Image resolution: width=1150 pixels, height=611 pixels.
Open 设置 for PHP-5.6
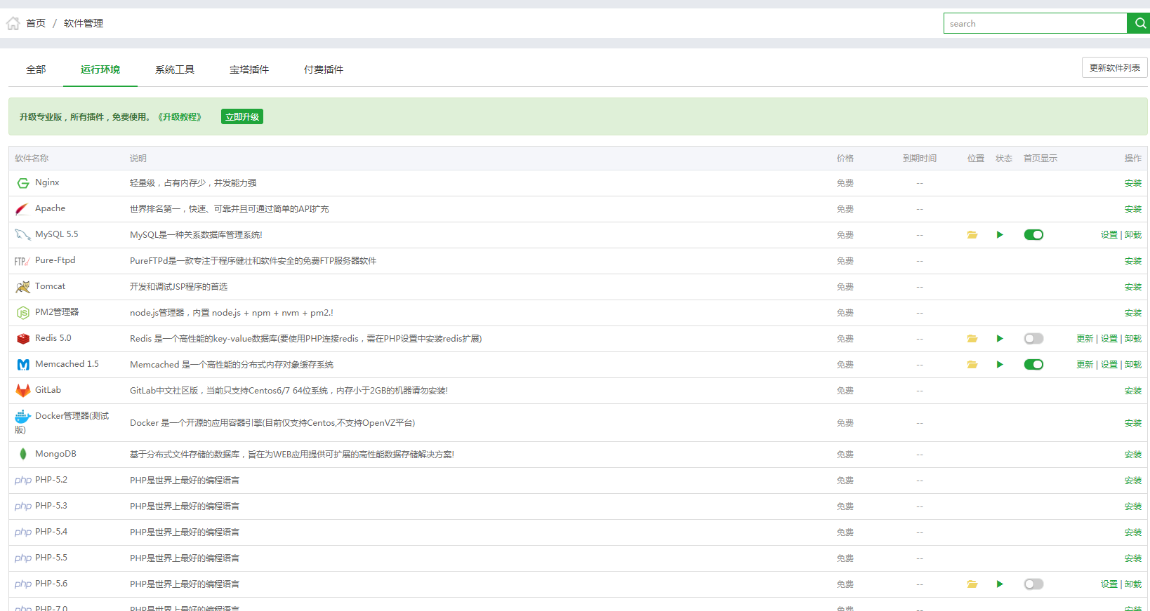coord(1109,584)
